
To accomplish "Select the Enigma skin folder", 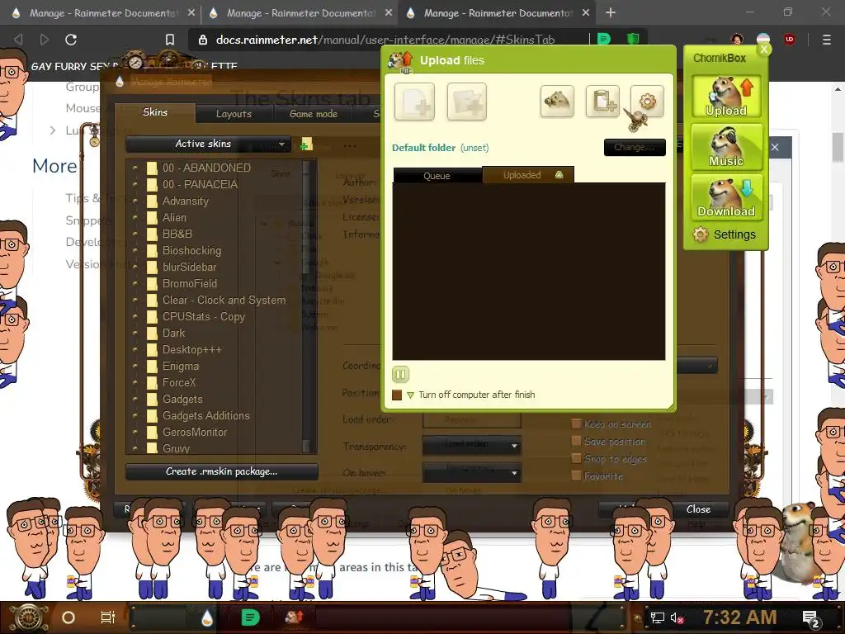I will click(x=181, y=366).
